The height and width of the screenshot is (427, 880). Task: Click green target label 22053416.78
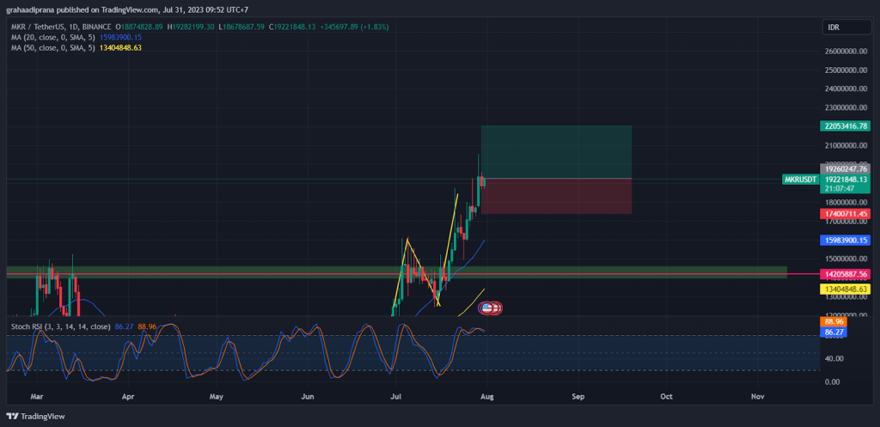[846, 125]
